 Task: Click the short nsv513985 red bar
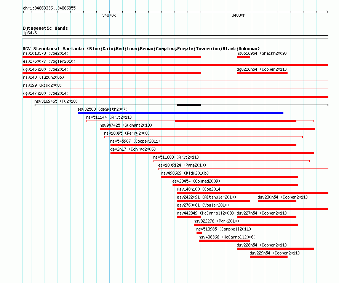pyautogui.click(x=199, y=233)
